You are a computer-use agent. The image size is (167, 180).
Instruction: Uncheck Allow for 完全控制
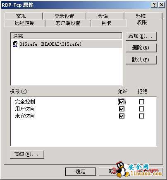pos(122,102)
